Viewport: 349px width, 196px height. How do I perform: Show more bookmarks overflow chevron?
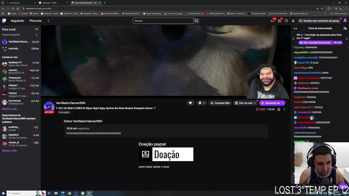tap(325, 13)
